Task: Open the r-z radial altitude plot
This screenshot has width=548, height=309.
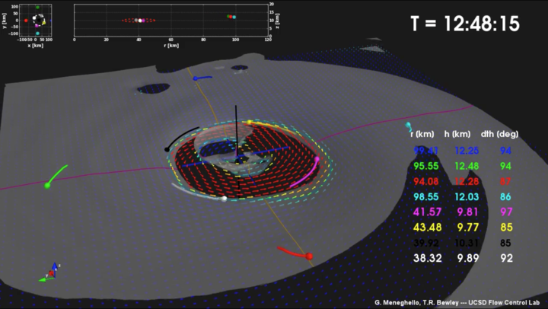Action: [x=171, y=21]
